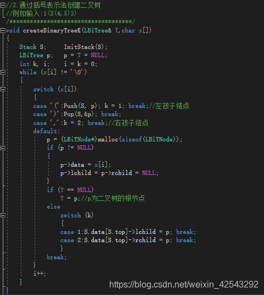Collapse the createBinaryTreeK function fold marker
Viewport: 264px width, 295px height.
[3, 30]
